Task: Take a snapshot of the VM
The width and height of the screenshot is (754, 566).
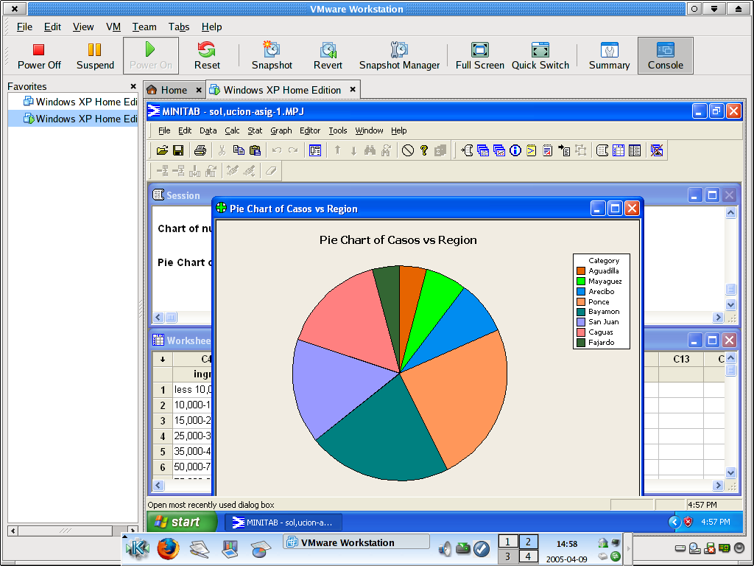Action: 272,56
